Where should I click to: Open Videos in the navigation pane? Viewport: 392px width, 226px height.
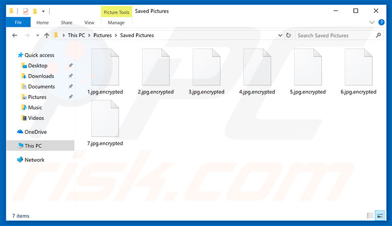(x=36, y=118)
